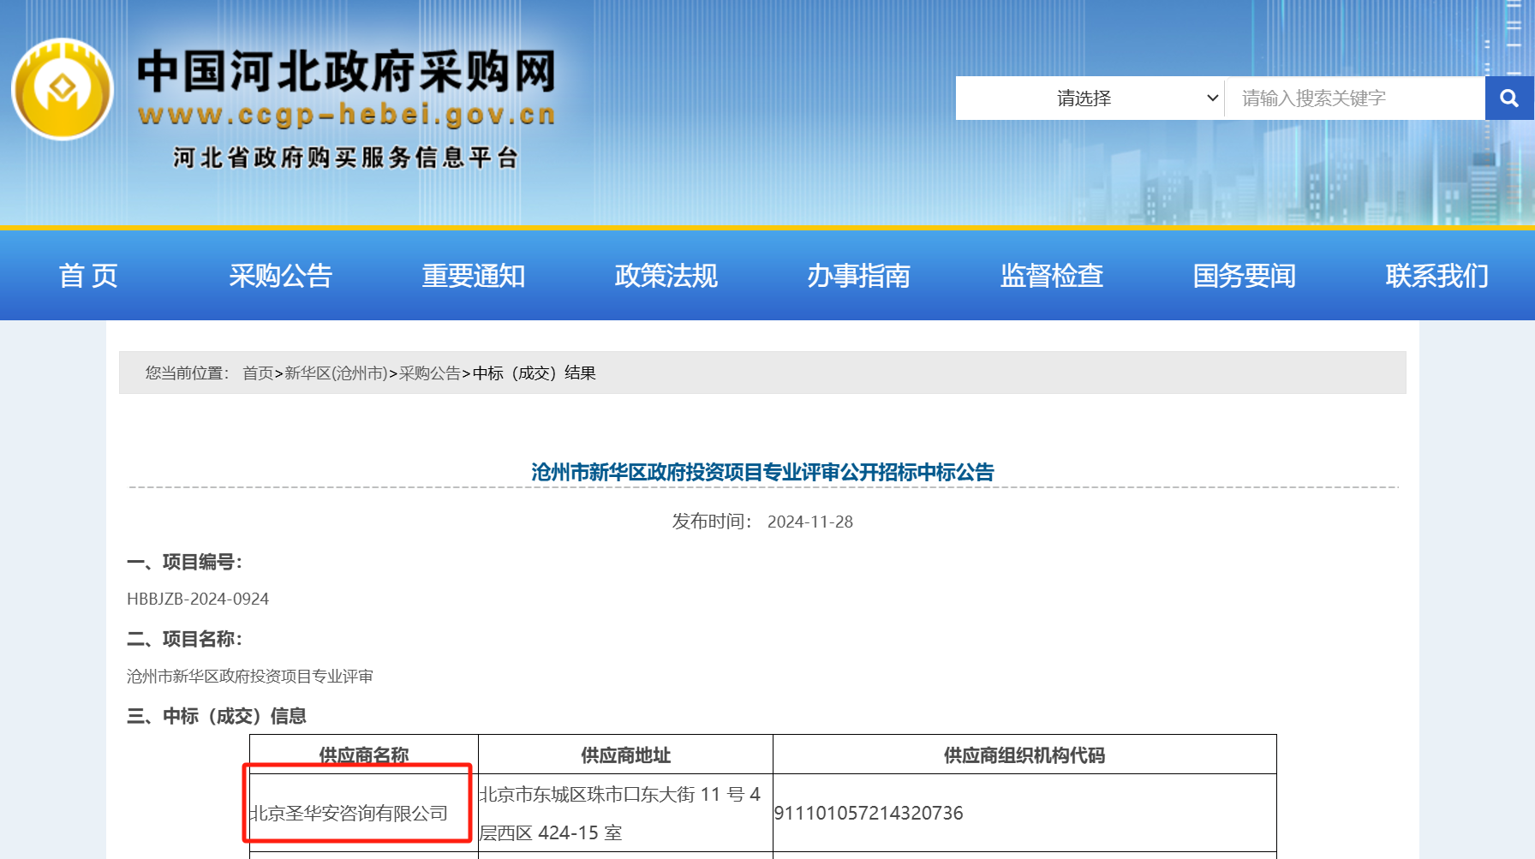Screen dimensions: 1535x859
Task: Open the 监督检查 navigation menu item
Action: pyautogui.click(x=1051, y=276)
